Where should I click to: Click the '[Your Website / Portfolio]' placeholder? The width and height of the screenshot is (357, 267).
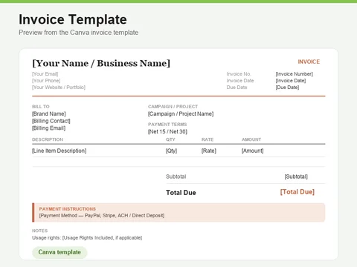click(x=59, y=88)
